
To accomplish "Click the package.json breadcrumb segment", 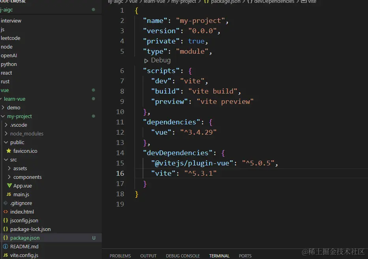I will click(226, 2).
